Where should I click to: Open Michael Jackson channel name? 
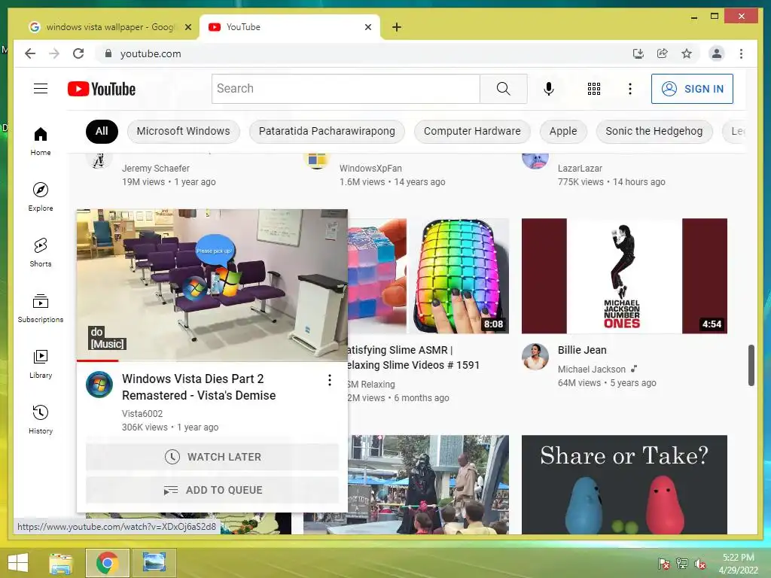coord(592,369)
